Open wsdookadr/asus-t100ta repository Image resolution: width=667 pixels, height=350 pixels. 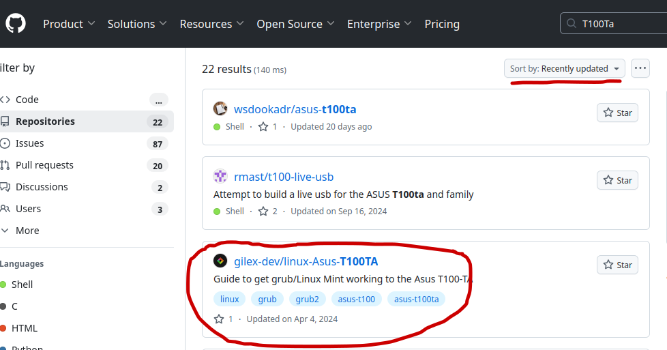coord(295,109)
